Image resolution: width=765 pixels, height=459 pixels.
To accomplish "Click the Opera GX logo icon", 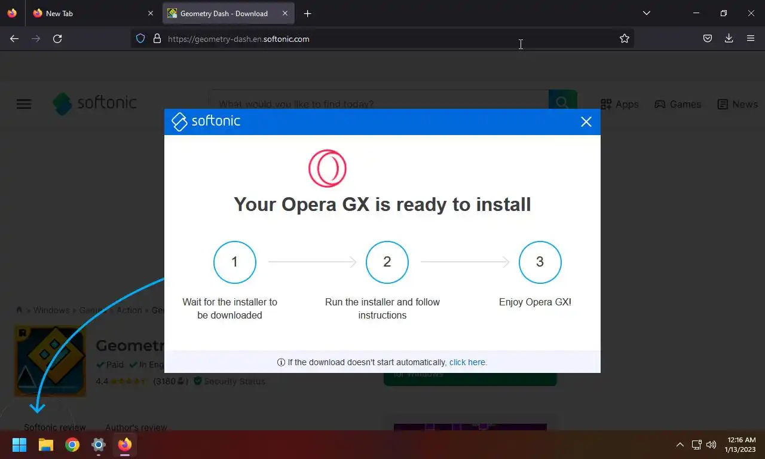I will pyautogui.click(x=328, y=169).
